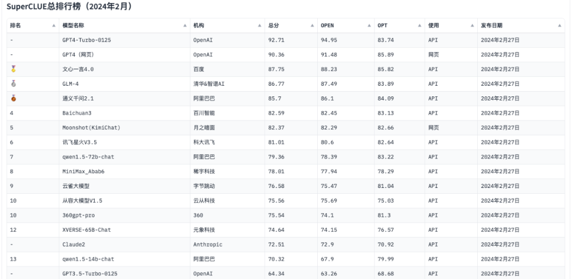Select the GPT4-Turbo-0125 model name cell
The width and height of the screenshot is (572, 279).
click(125, 40)
